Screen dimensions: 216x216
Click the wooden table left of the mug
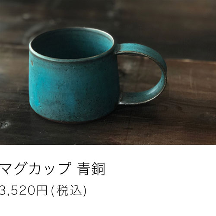(14, 94)
